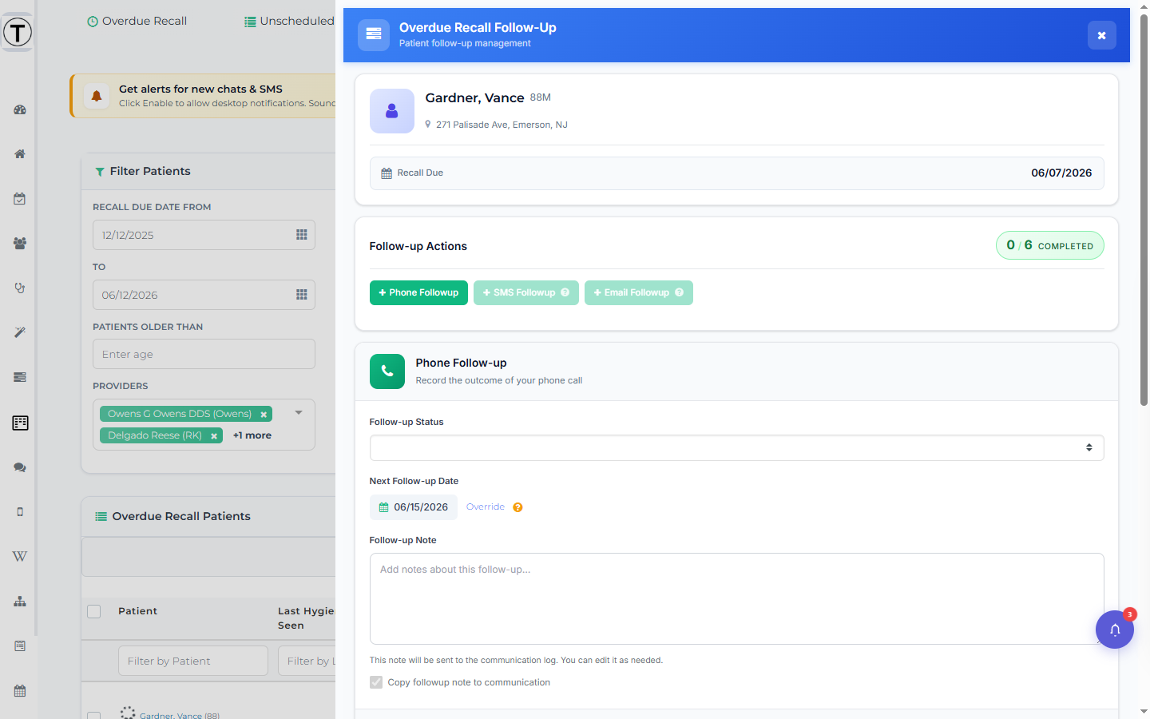This screenshot has width=1150, height=719.
Task: Show the +1 more providers
Action: coord(252,435)
